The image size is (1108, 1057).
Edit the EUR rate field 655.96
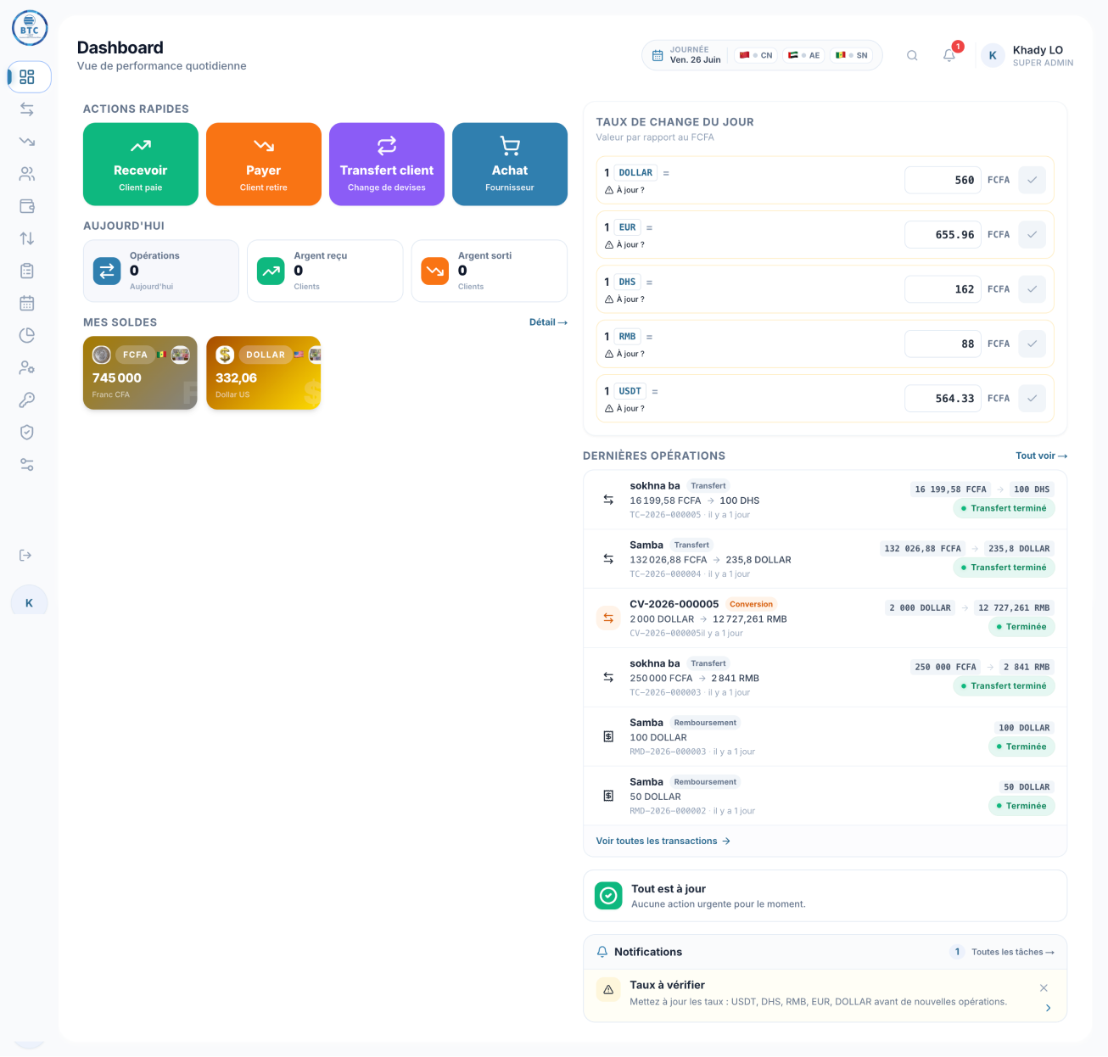[943, 234]
